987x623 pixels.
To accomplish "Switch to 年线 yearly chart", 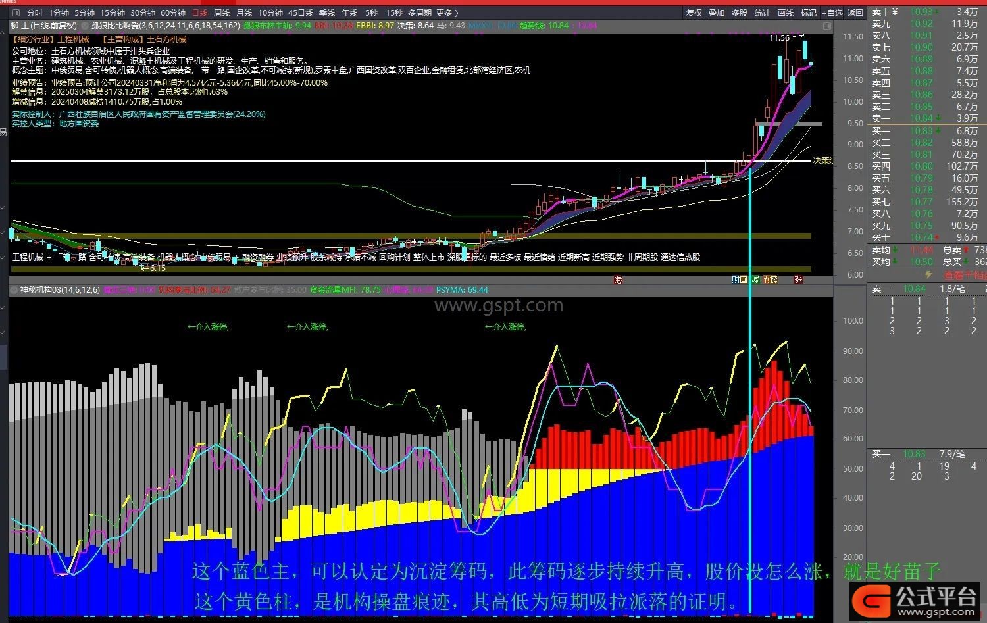I will pos(349,12).
